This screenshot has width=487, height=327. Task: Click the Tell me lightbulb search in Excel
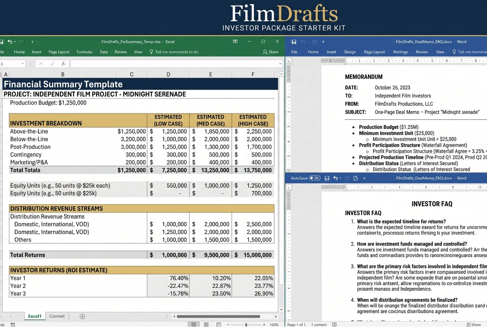pyautogui.click(x=174, y=52)
